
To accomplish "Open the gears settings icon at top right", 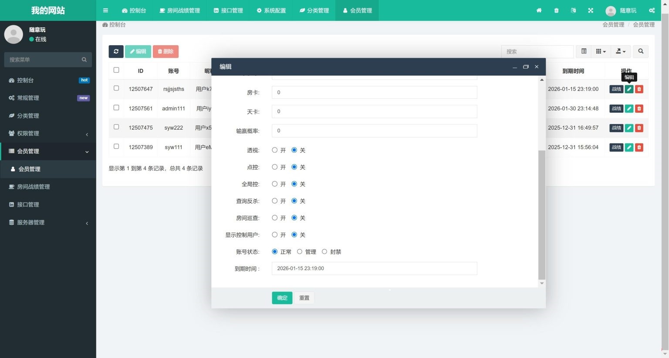I will point(652,10).
